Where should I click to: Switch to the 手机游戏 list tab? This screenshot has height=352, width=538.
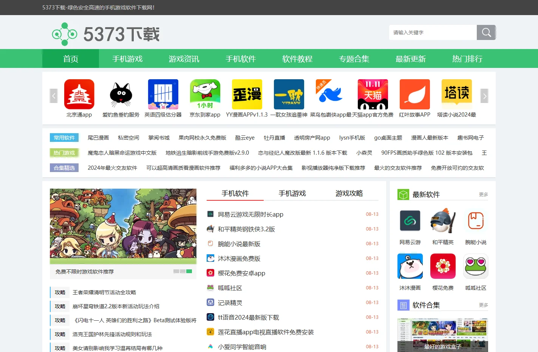[x=292, y=194]
